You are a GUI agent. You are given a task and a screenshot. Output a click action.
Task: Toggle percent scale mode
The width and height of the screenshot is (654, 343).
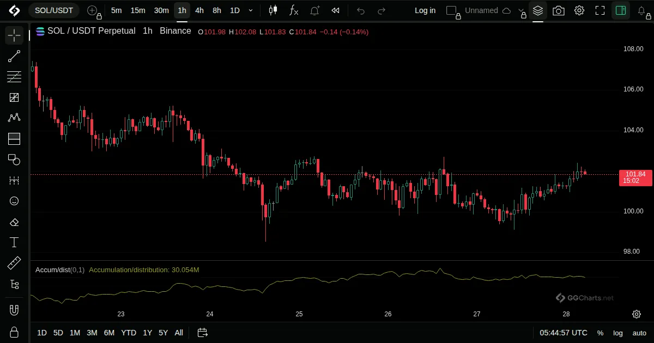click(x=600, y=333)
